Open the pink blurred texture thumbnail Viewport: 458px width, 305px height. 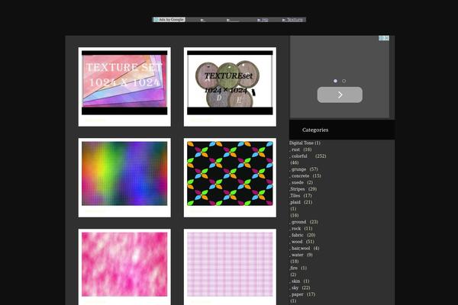[124, 264]
